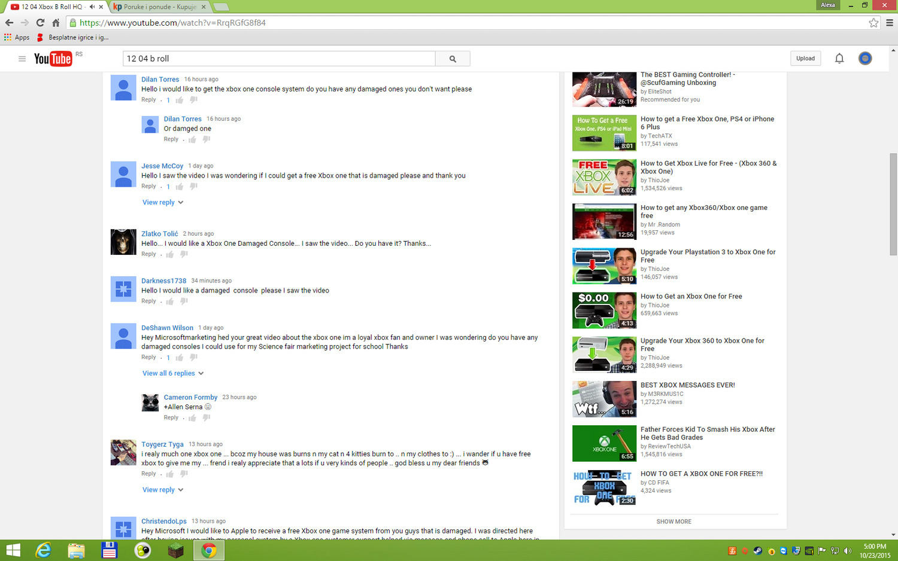Open 'BEST XBOX MESSAGES EVER!' thumbnail

coord(604,399)
